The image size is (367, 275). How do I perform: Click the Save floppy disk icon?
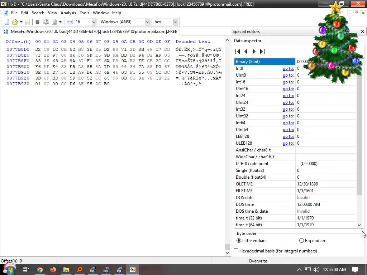(27, 22)
